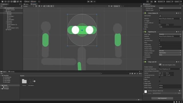Screen dimensions: 183x103
Task: Open the Collision Detection dropdown
Action: pos(170,51)
